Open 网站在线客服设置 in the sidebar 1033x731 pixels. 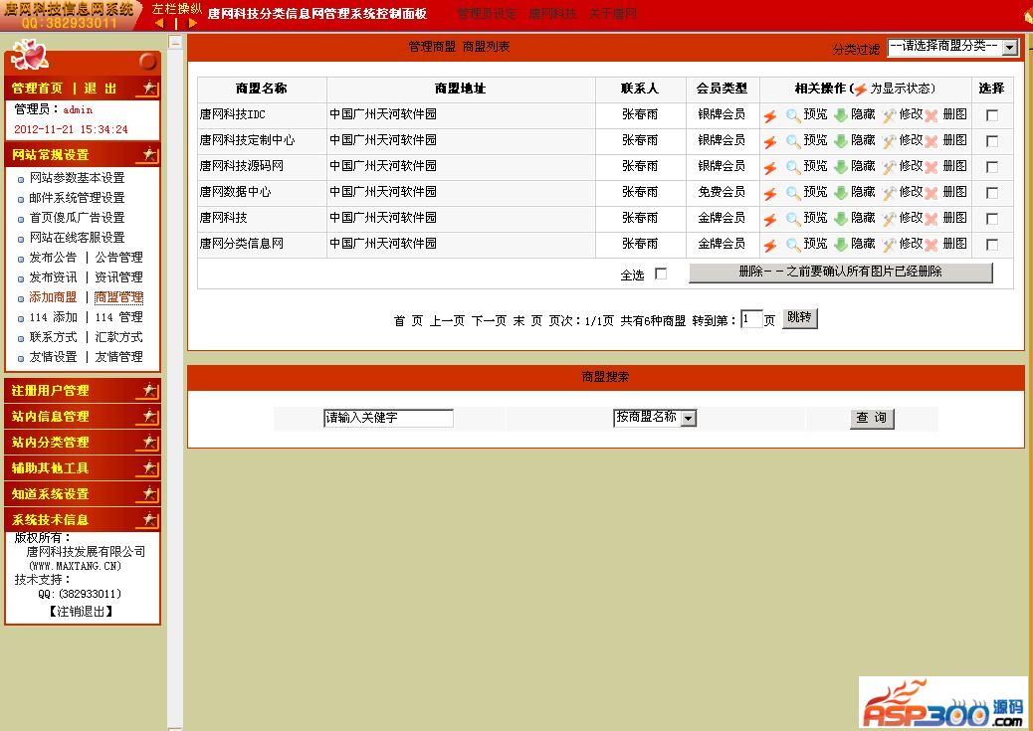(77, 238)
